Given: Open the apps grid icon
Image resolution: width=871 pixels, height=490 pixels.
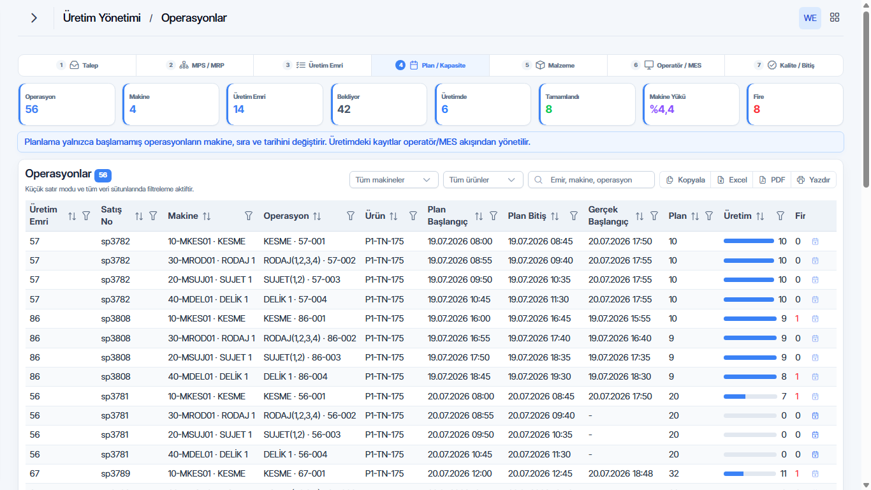Looking at the screenshot, I should tap(835, 18).
